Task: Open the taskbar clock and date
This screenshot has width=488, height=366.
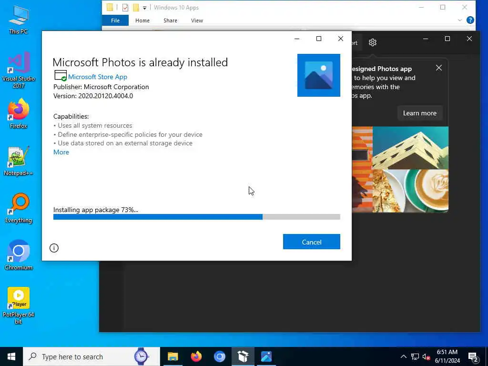Action: pyautogui.click(x=447, y=356)
